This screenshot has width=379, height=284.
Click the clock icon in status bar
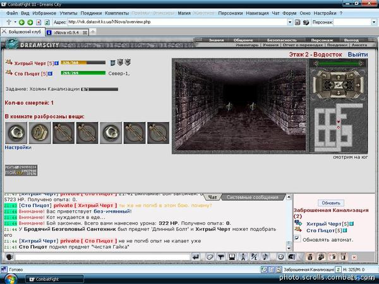264,269
